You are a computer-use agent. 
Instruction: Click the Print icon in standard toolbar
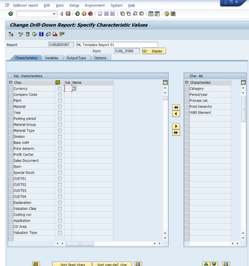click(x=100, y=14)
